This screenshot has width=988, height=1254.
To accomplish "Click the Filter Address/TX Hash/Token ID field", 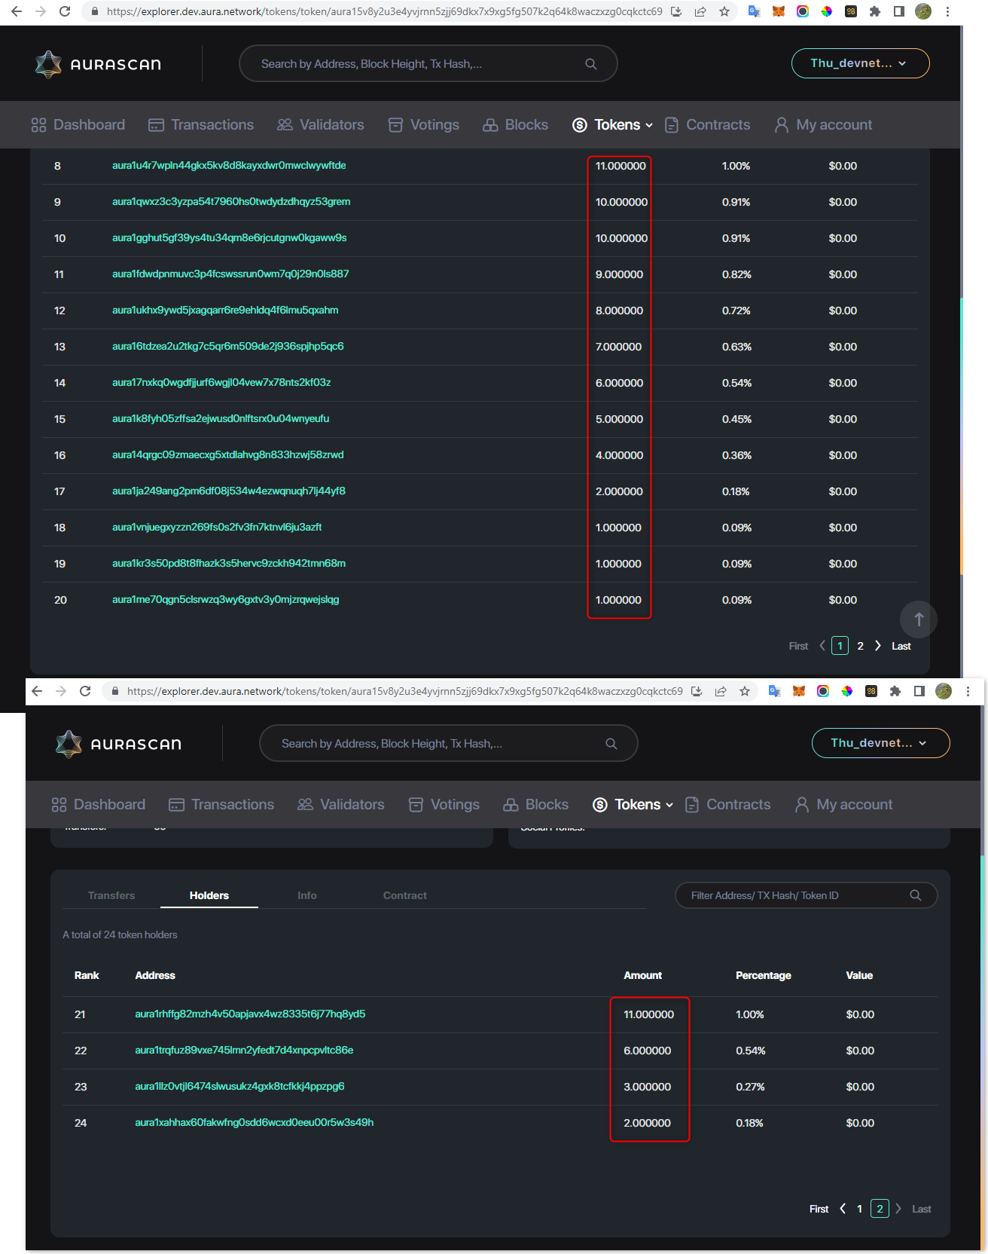I will tap(806, 895).
